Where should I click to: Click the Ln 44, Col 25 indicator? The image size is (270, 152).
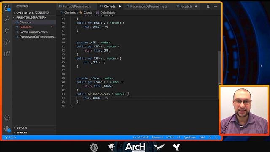pos(140,138)
